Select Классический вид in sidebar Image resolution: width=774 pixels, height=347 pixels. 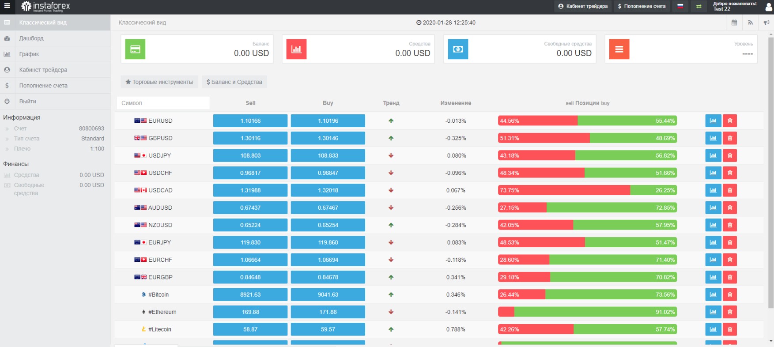tap(55, 23)
